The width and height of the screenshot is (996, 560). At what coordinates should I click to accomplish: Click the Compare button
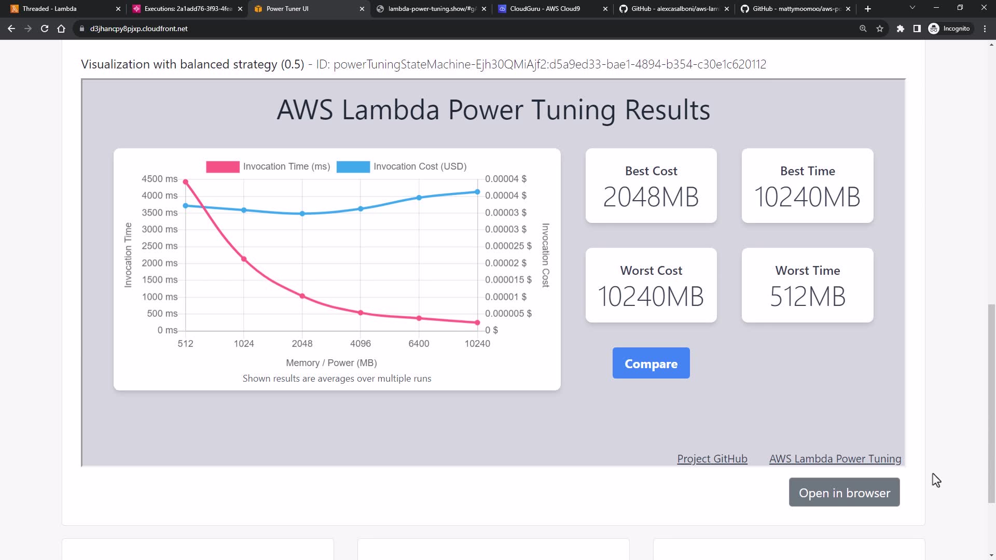[x=651, y=363]
